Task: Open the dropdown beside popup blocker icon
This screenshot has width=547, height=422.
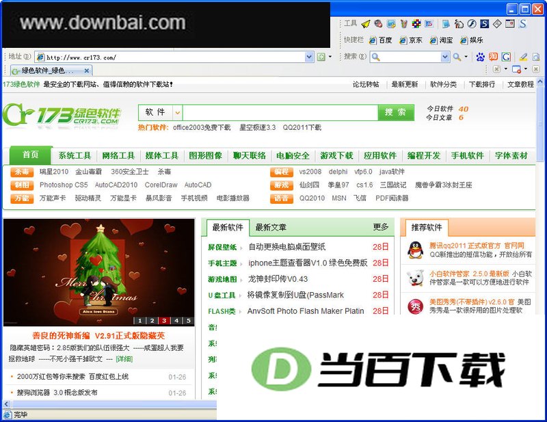Action: (x=525, y=69)
